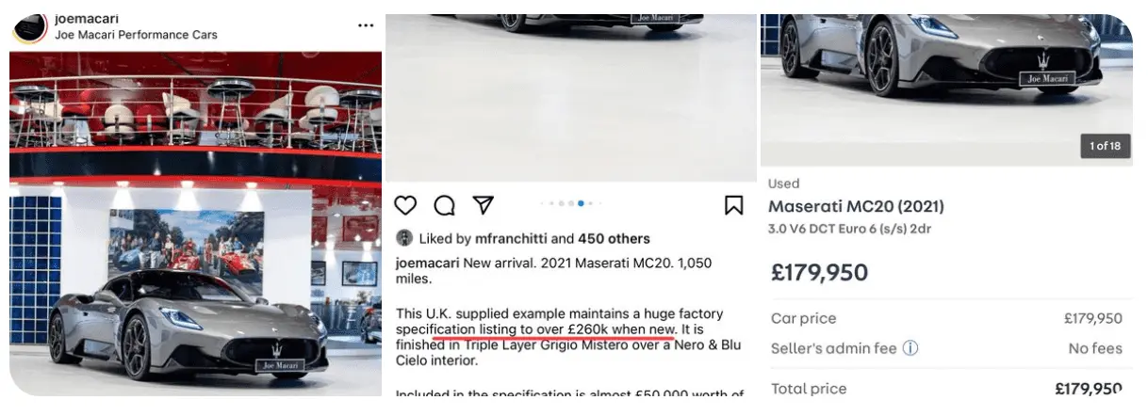Open comments via the speech bubble icon
The width and height of the screenshot is (1148, 416).
pyautogui.click(x=444, y=205)
